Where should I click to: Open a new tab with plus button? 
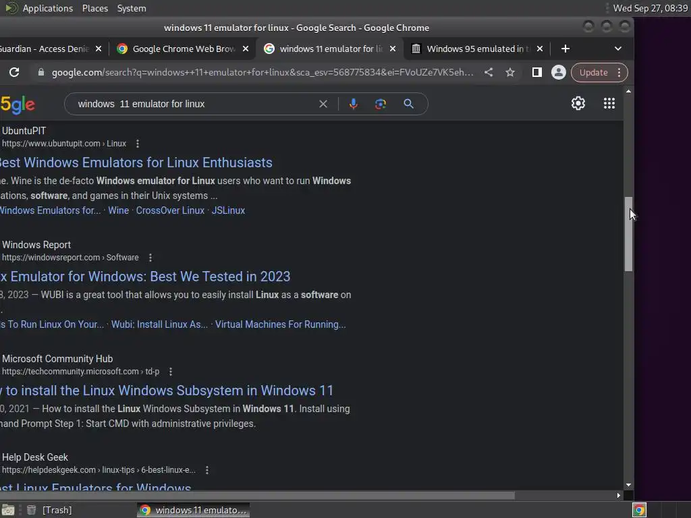tap(565, 49)
